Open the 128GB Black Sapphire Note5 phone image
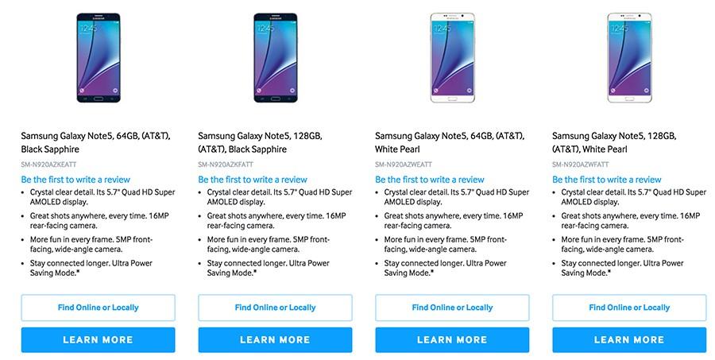This screenshot has width=715, height=360. (276, 57)
